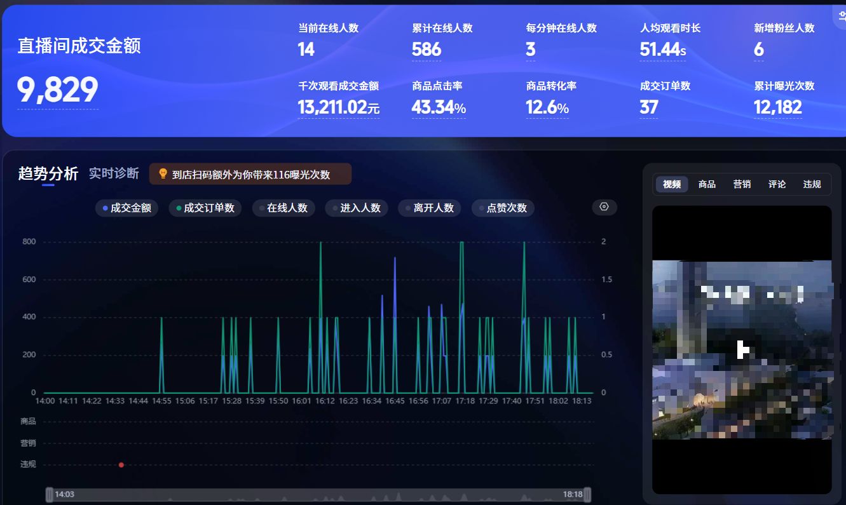The height and width of the screenshot is (505, 846).
Task: Open the 商品 tab in the side panel
Action: click(x=707, y=184)
